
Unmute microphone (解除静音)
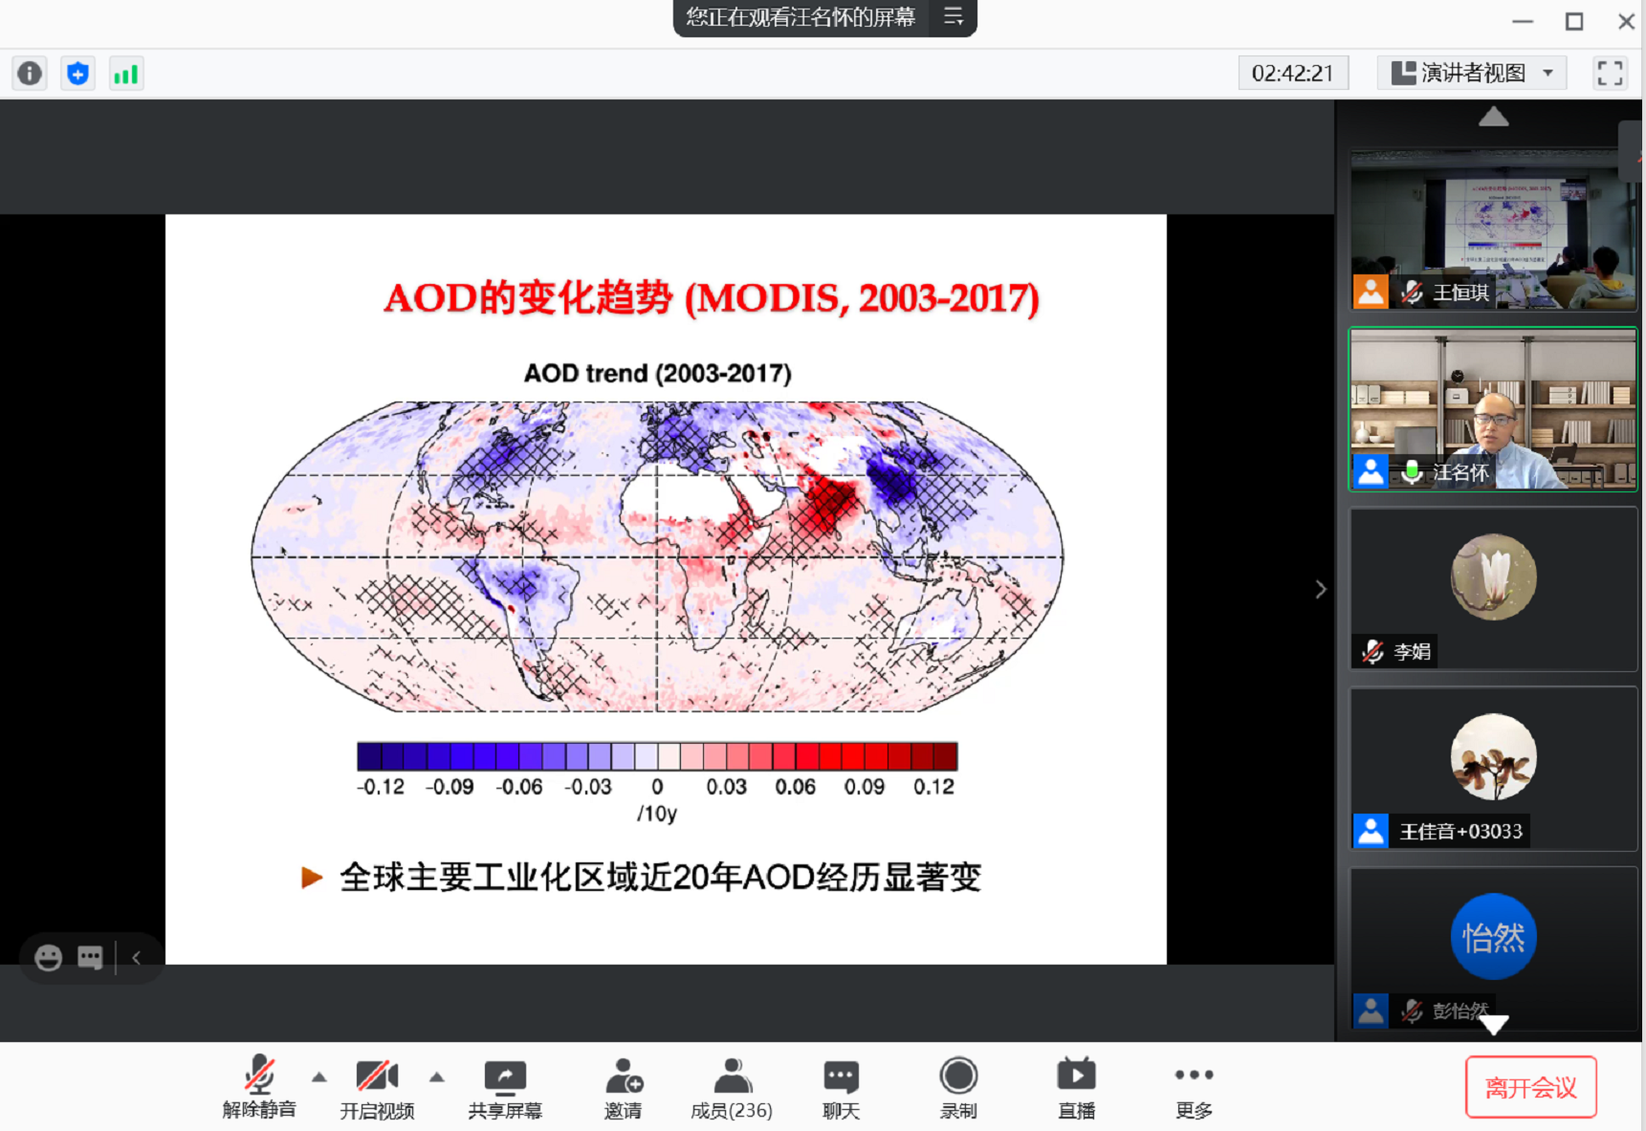[x=259, y=1088]
